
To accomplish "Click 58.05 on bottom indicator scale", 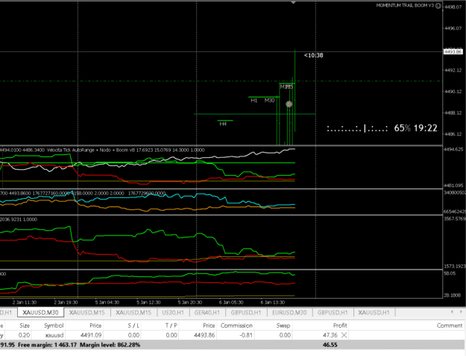I will [450, 273].
